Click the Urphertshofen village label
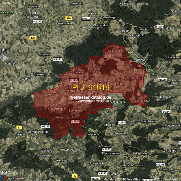The width and height of the screenshot is (181, 181). click(57, 109)
